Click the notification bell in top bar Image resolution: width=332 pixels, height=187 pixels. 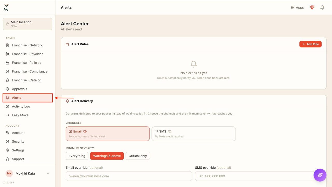pyautogui.click(x=322, y=8)
